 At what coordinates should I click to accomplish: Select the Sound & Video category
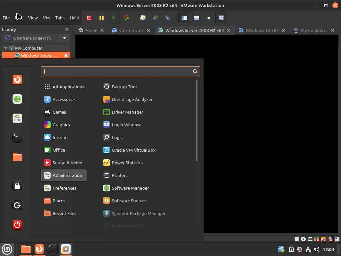click(x=64, y=163)
